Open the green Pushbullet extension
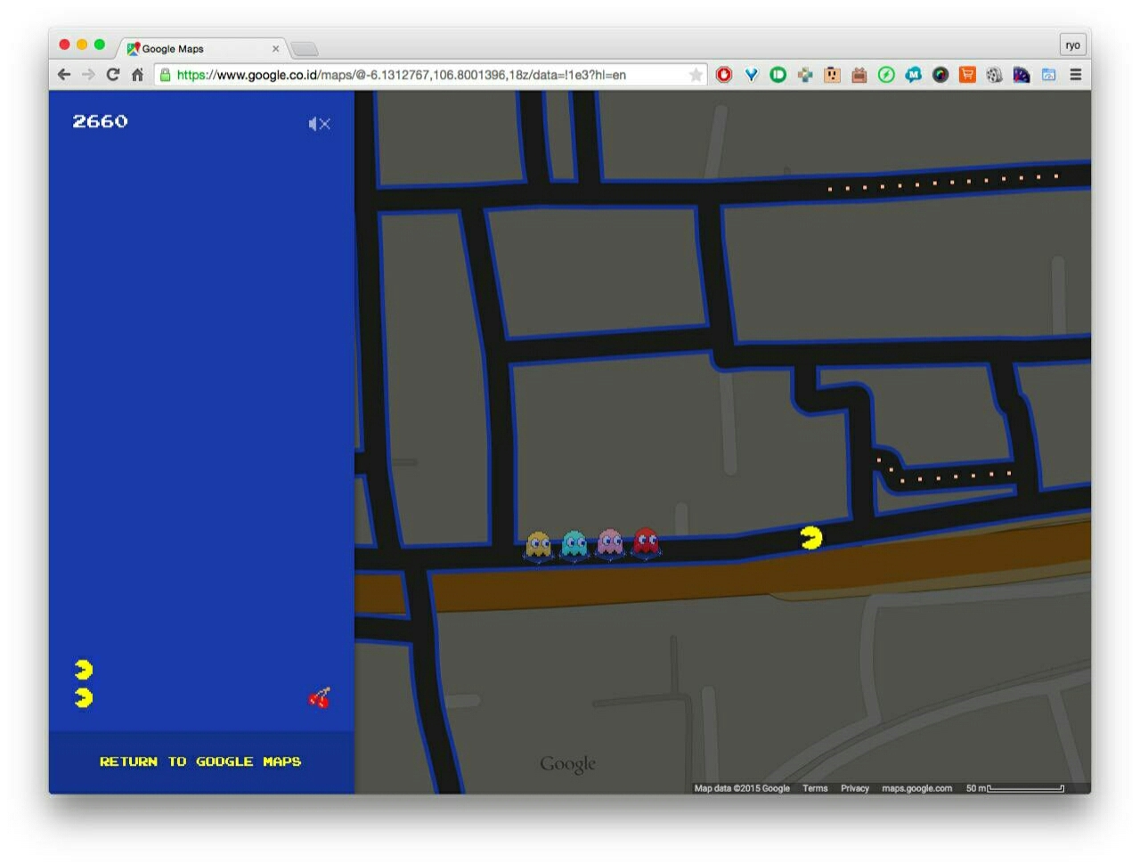Viewport: 1140px width, 863px height. 778,75
